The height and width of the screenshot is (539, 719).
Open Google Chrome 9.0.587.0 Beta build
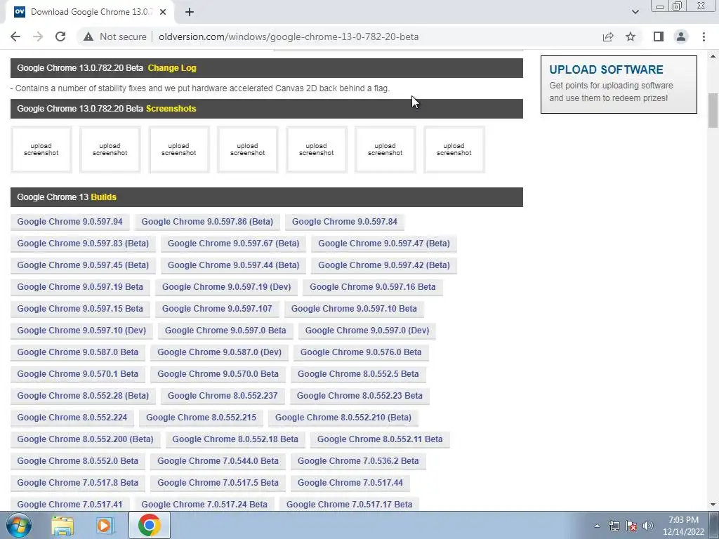point(77,352)
